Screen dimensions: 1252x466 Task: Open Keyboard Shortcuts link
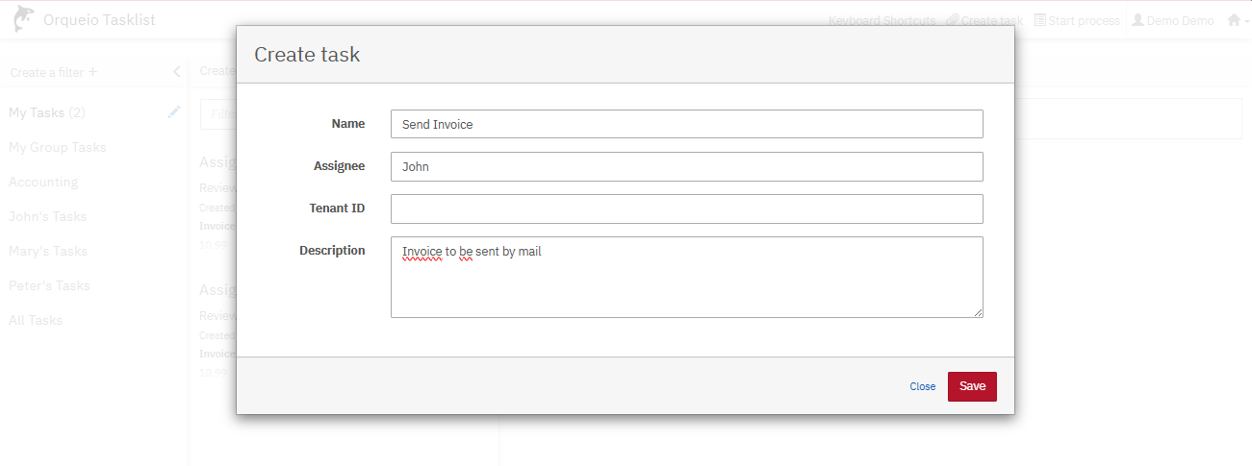click(882, 20)
